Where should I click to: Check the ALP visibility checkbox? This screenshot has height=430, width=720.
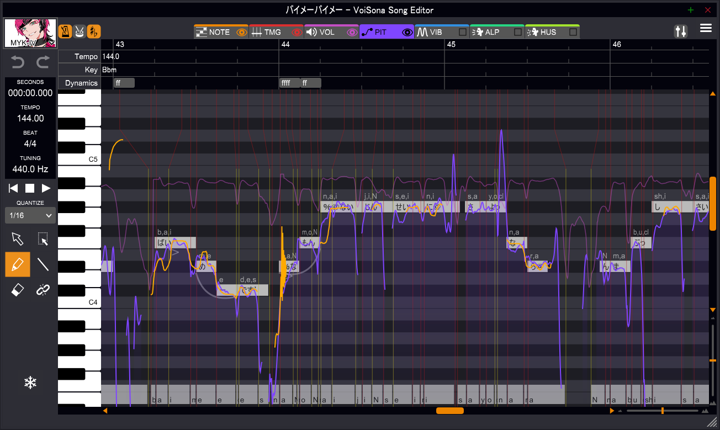(x=518, y=32)
